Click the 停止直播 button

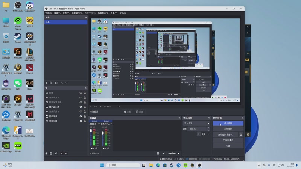click(x=228, y=124)
